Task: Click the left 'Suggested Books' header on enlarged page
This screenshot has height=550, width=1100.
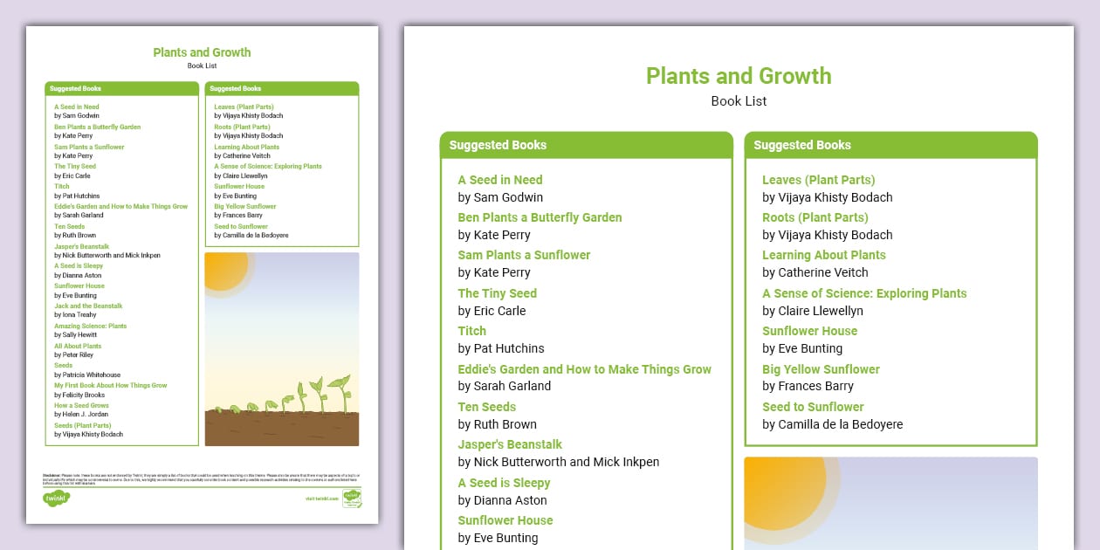Action: [x=498, y=145]
